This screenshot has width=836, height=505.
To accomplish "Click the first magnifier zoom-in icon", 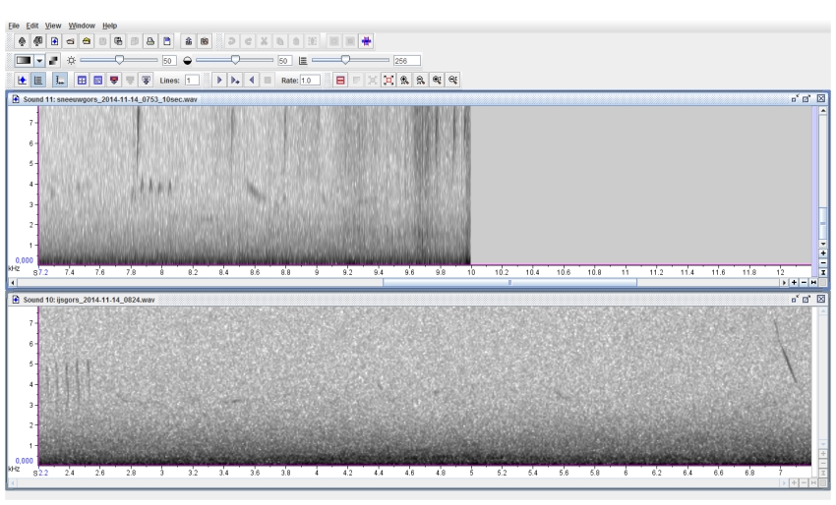I will tap(402, 79).
